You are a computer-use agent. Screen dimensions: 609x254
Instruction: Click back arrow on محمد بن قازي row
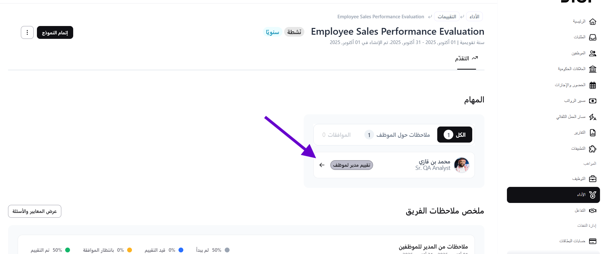(x=322, y=165)
